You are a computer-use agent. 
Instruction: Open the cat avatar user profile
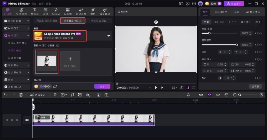click(x=200, y=4)
